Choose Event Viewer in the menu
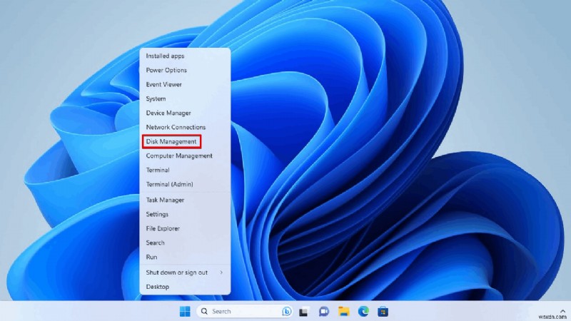This screenshot has height=321, width=571. pyautogui.click(x=185, y=84)
